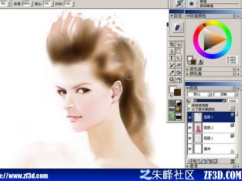The width and height of the screenshot is (242, 181).
Task: Expand the Mixer panel section
Action: coord(187,69)
